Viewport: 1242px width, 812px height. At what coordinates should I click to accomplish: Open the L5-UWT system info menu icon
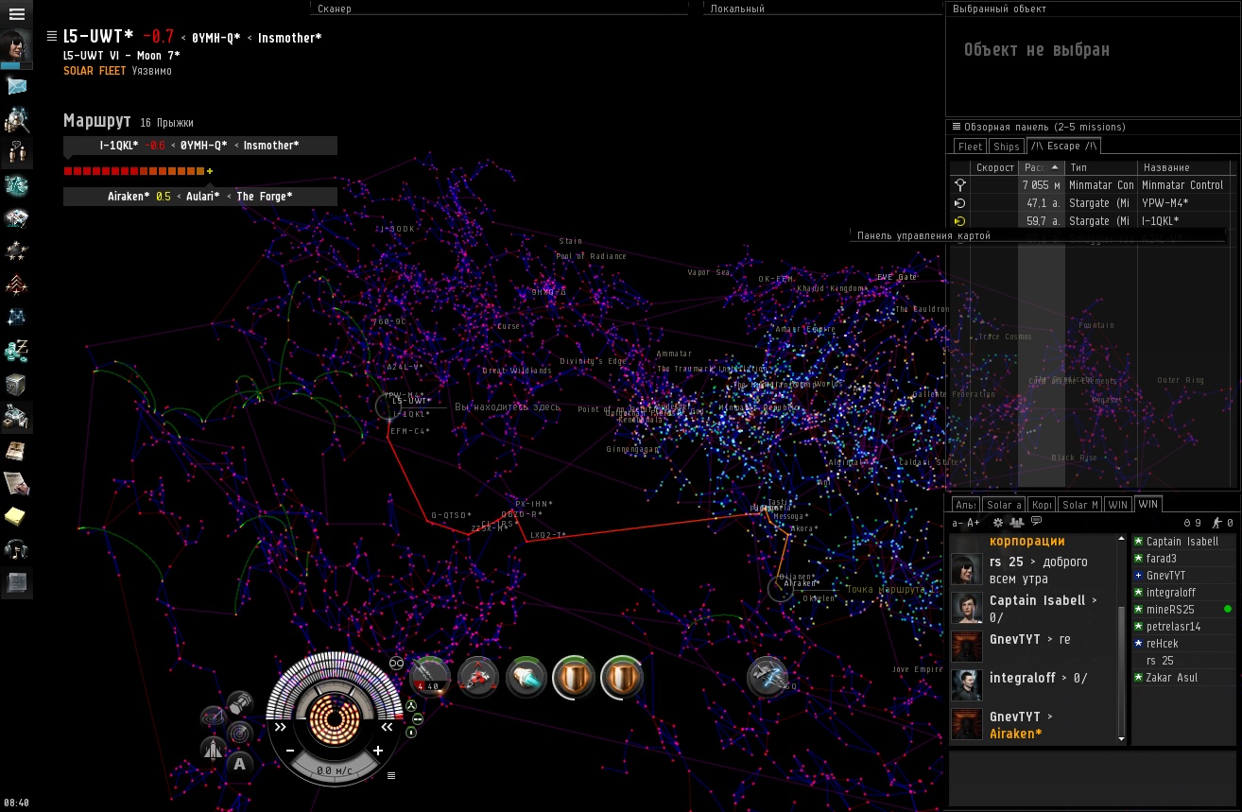52,37
